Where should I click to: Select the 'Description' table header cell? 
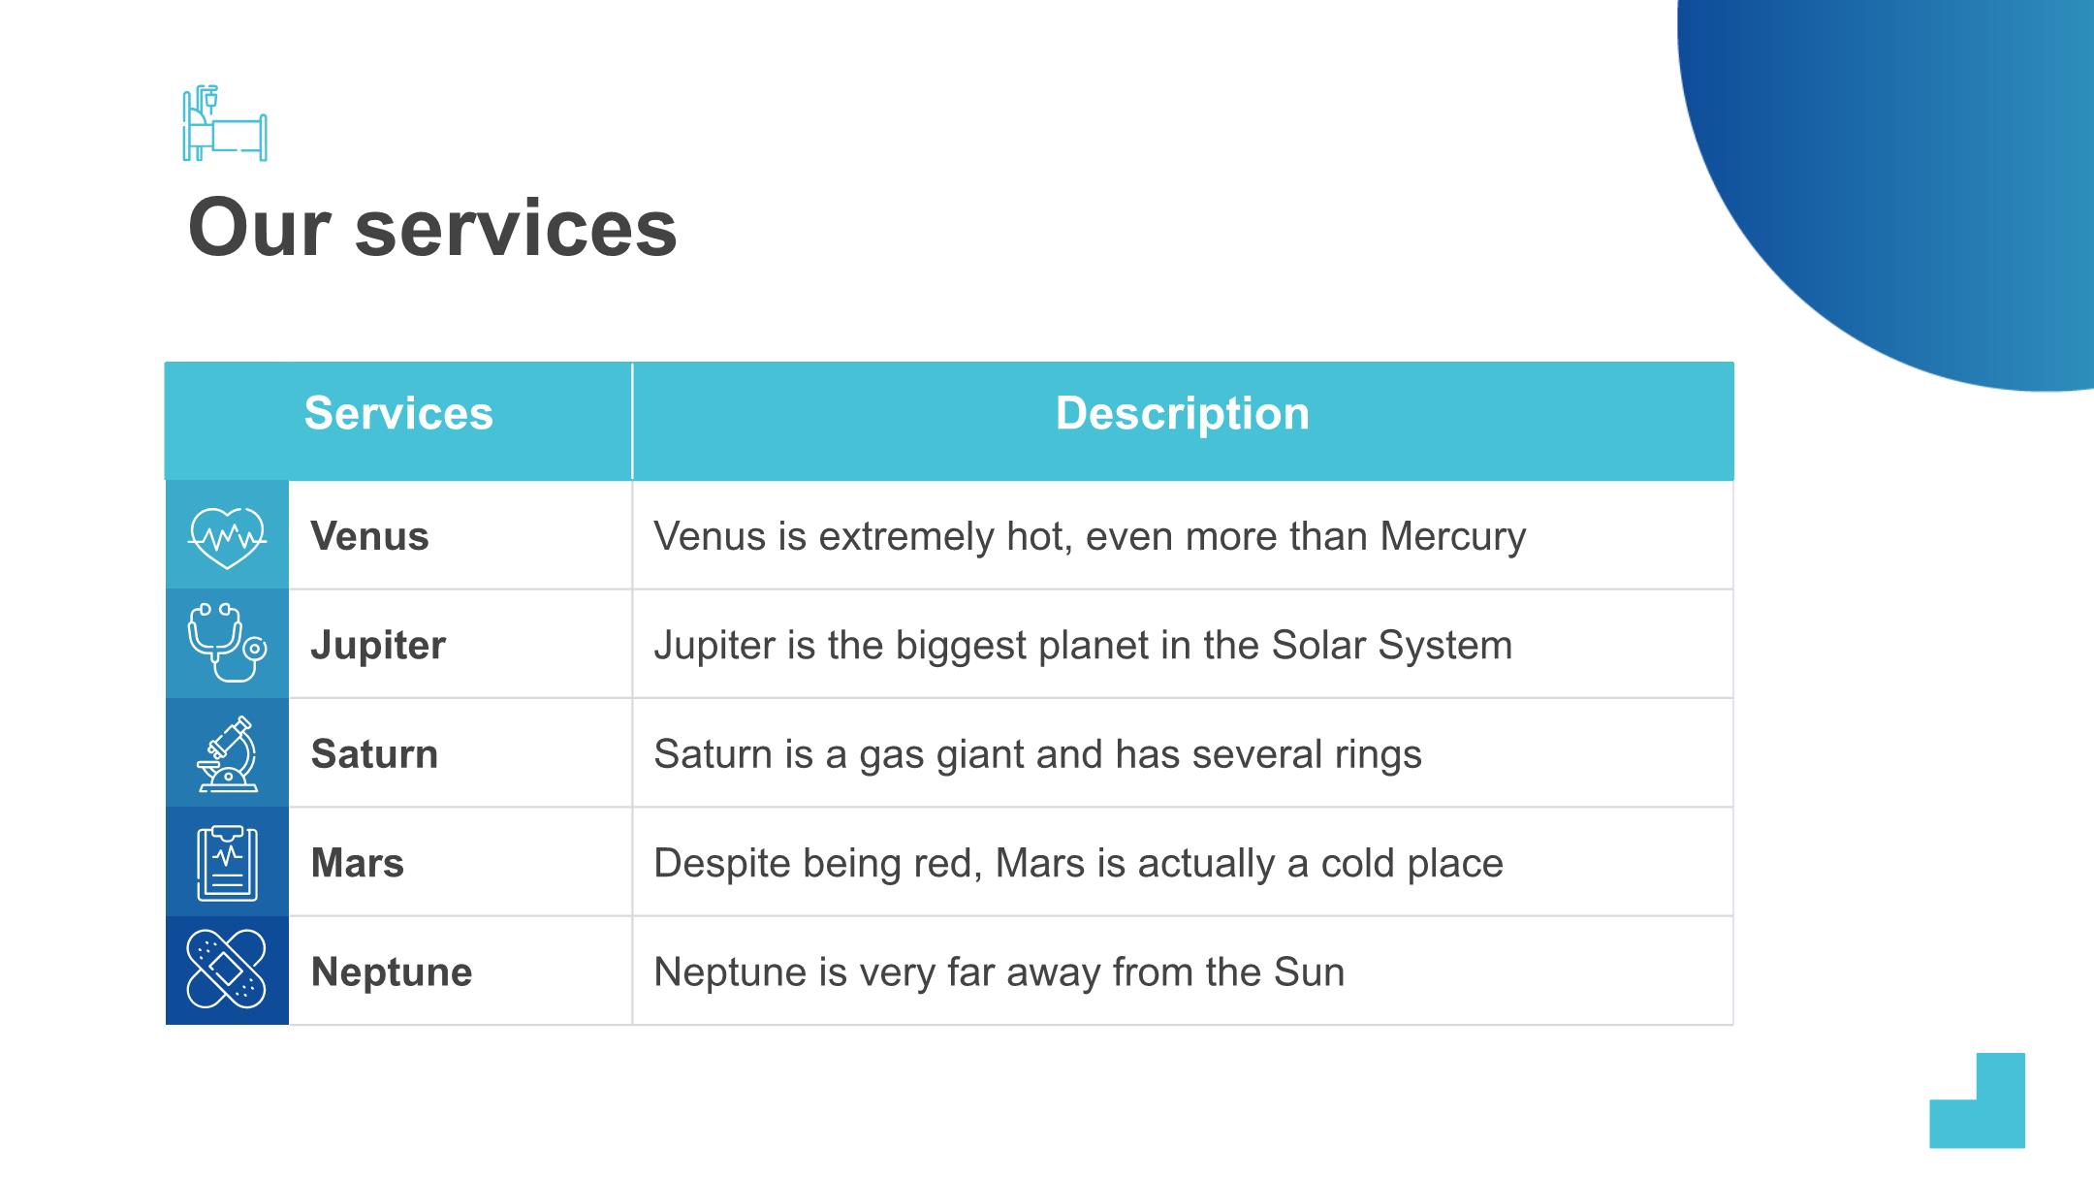tap(1183, 421)
